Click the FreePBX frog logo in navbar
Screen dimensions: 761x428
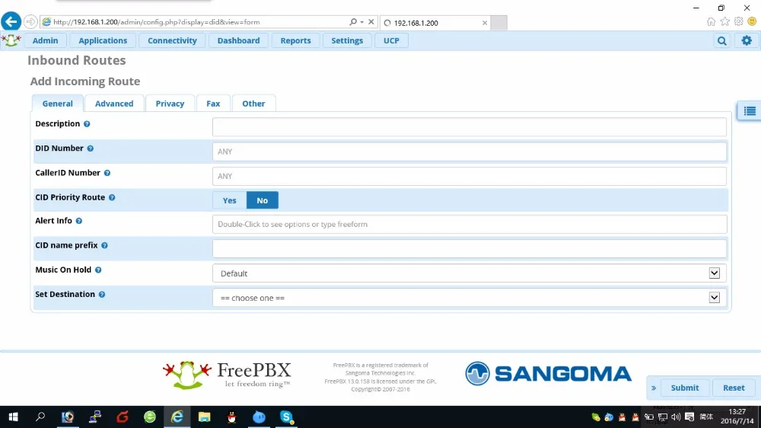point(11,40)
